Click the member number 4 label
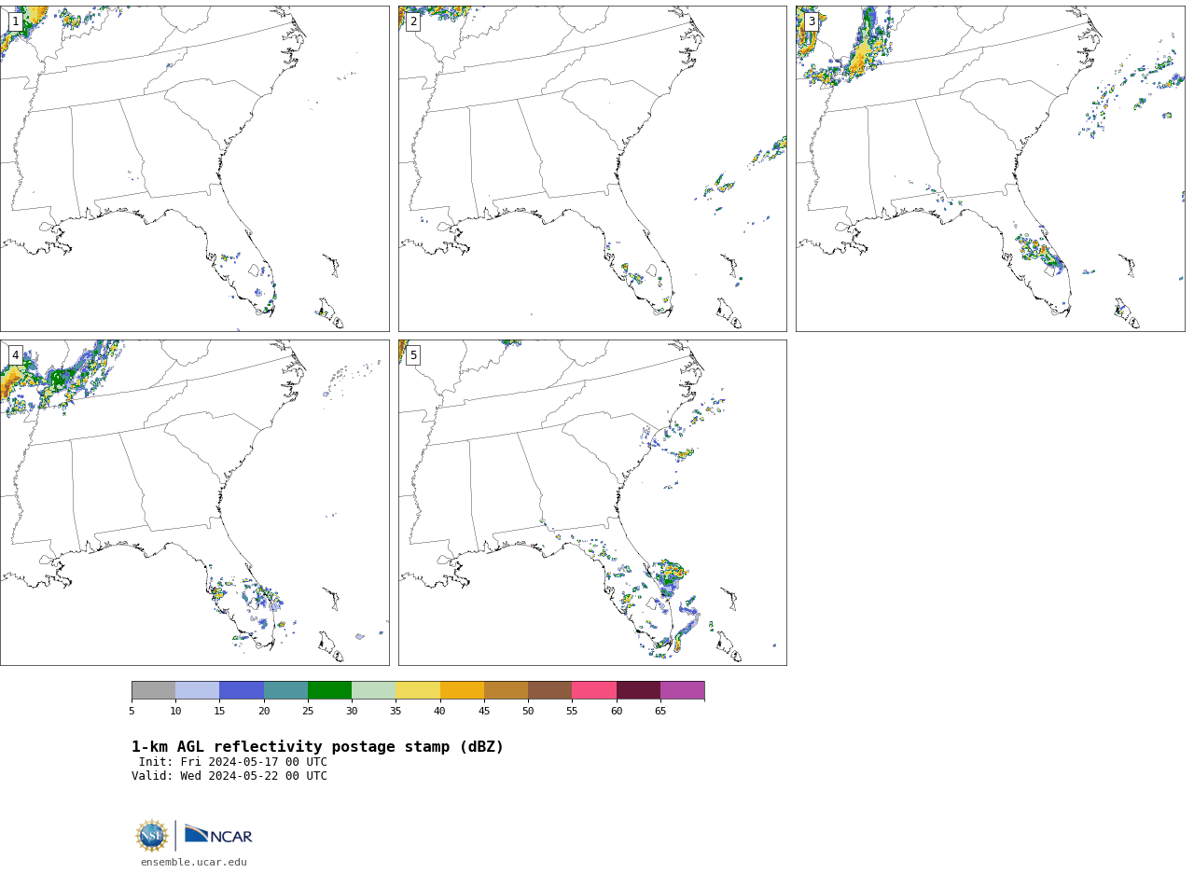The image size is (1194, 873). pyautogui.click(x=15, y=355)
